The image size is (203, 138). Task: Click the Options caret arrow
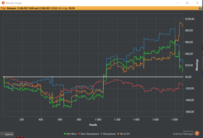coord(2,134)
